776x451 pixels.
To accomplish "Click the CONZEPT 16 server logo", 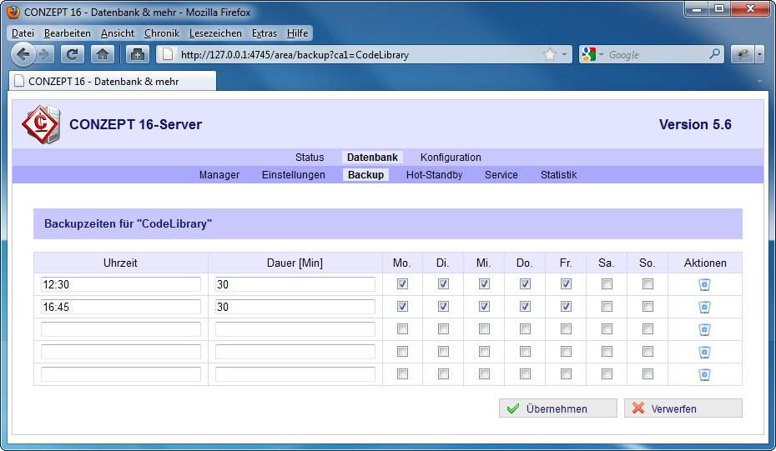I will 40,124.
